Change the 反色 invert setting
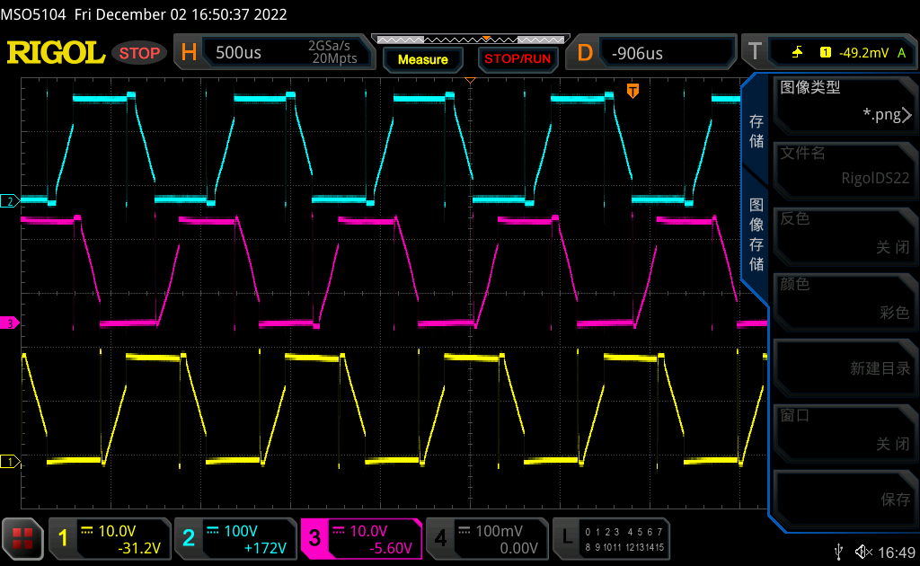Image resolution: width=920 pixels, height=566 pixels. (844, 233)
